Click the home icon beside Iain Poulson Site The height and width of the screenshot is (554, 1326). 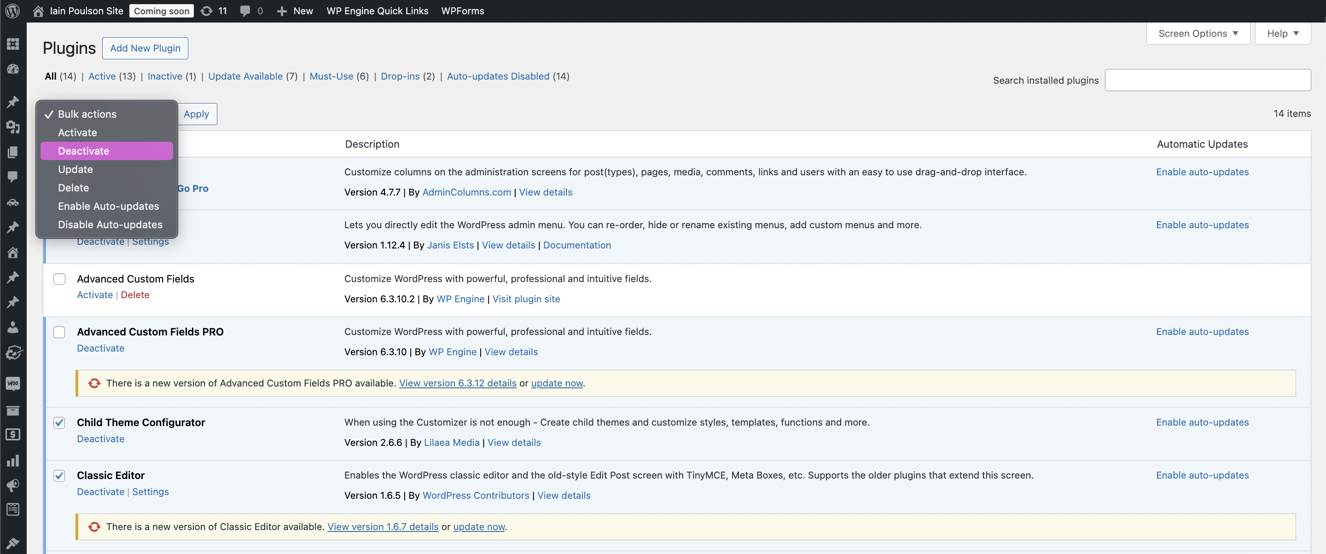[x=38, y=11]
